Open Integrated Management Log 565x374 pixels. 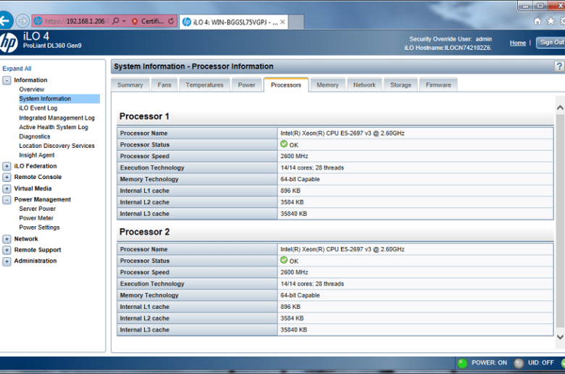point(57,118)
